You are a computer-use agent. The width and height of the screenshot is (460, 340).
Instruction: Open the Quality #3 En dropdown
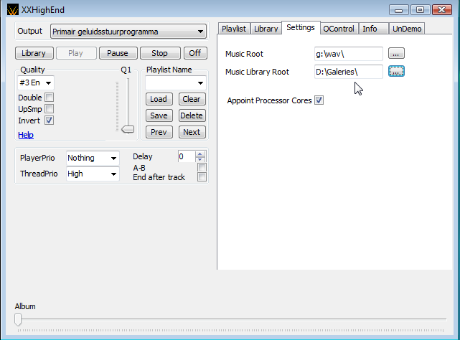click(x=35, y=82)
